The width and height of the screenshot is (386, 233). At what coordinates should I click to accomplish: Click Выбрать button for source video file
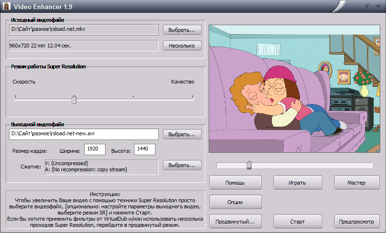pos(182,30)
